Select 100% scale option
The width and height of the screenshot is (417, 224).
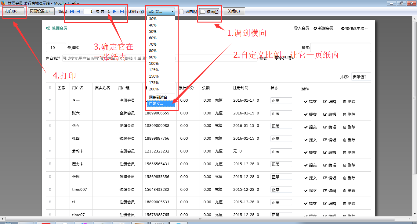(161, 64)
